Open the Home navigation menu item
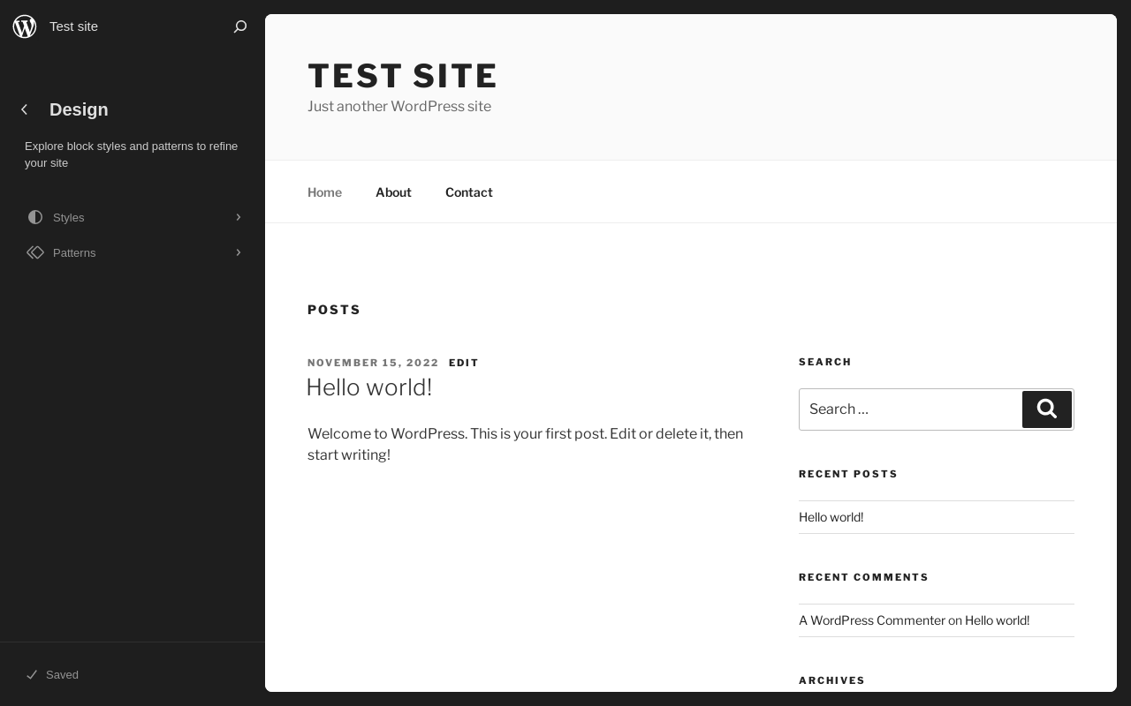Viewport: 1131px width, 706px height. pyautogui.click(x=324, y=192)
